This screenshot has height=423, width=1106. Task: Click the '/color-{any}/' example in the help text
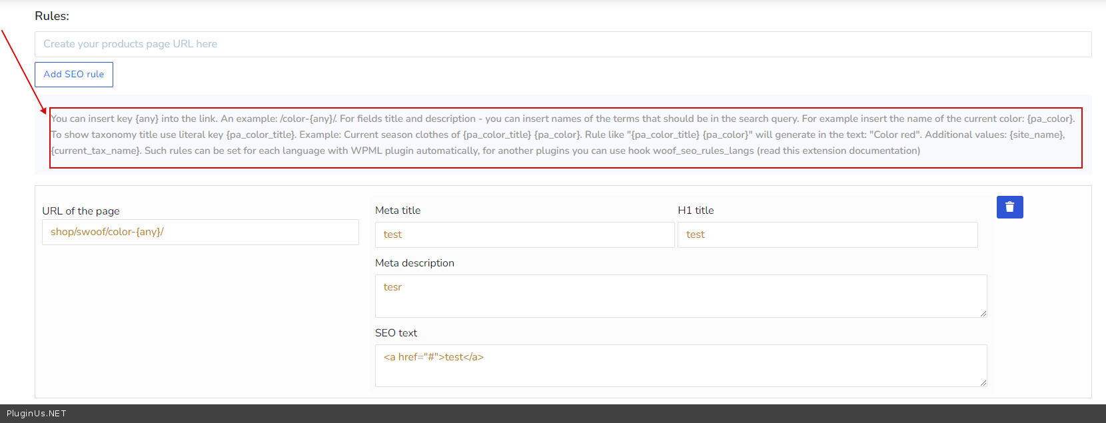308,119
